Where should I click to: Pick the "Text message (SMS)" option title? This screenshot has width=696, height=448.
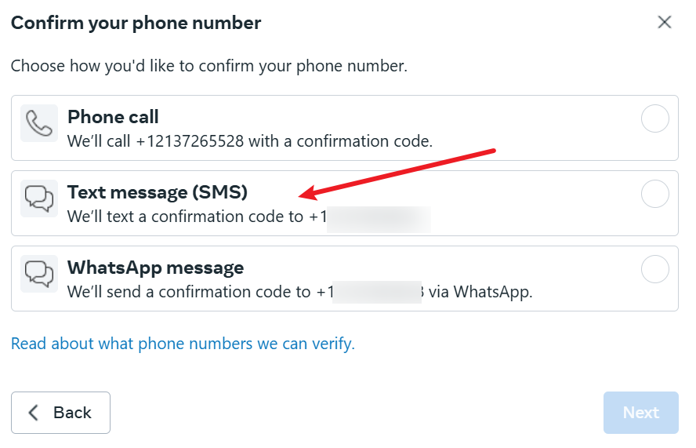[x=157, y=191]
